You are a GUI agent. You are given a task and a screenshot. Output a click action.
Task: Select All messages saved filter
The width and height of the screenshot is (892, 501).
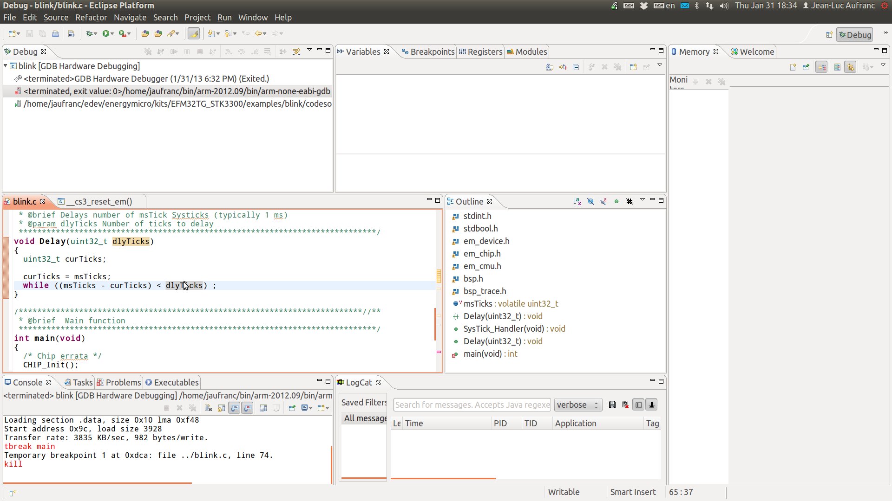[x=365, y=418]
